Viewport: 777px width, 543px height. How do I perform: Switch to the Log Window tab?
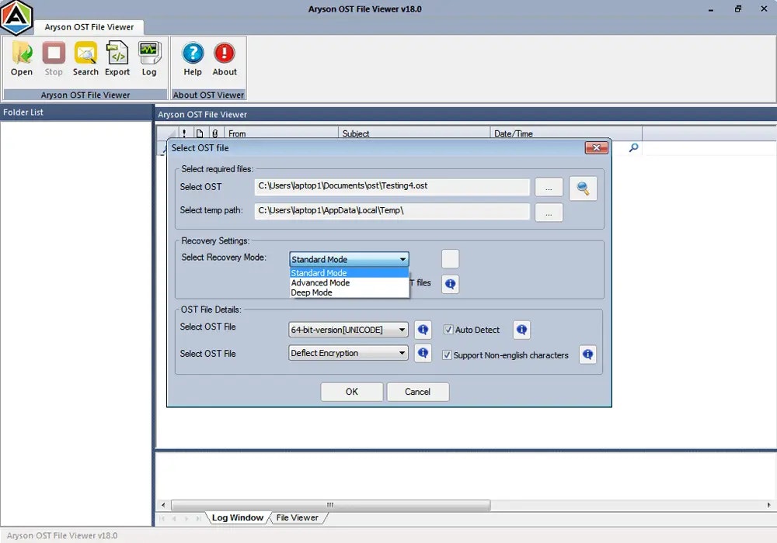(238, 517)
